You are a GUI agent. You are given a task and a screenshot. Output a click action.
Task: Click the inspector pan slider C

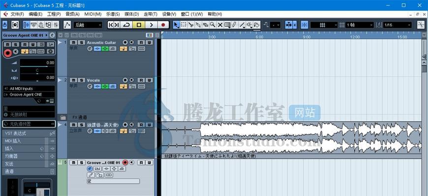[37, 71]
